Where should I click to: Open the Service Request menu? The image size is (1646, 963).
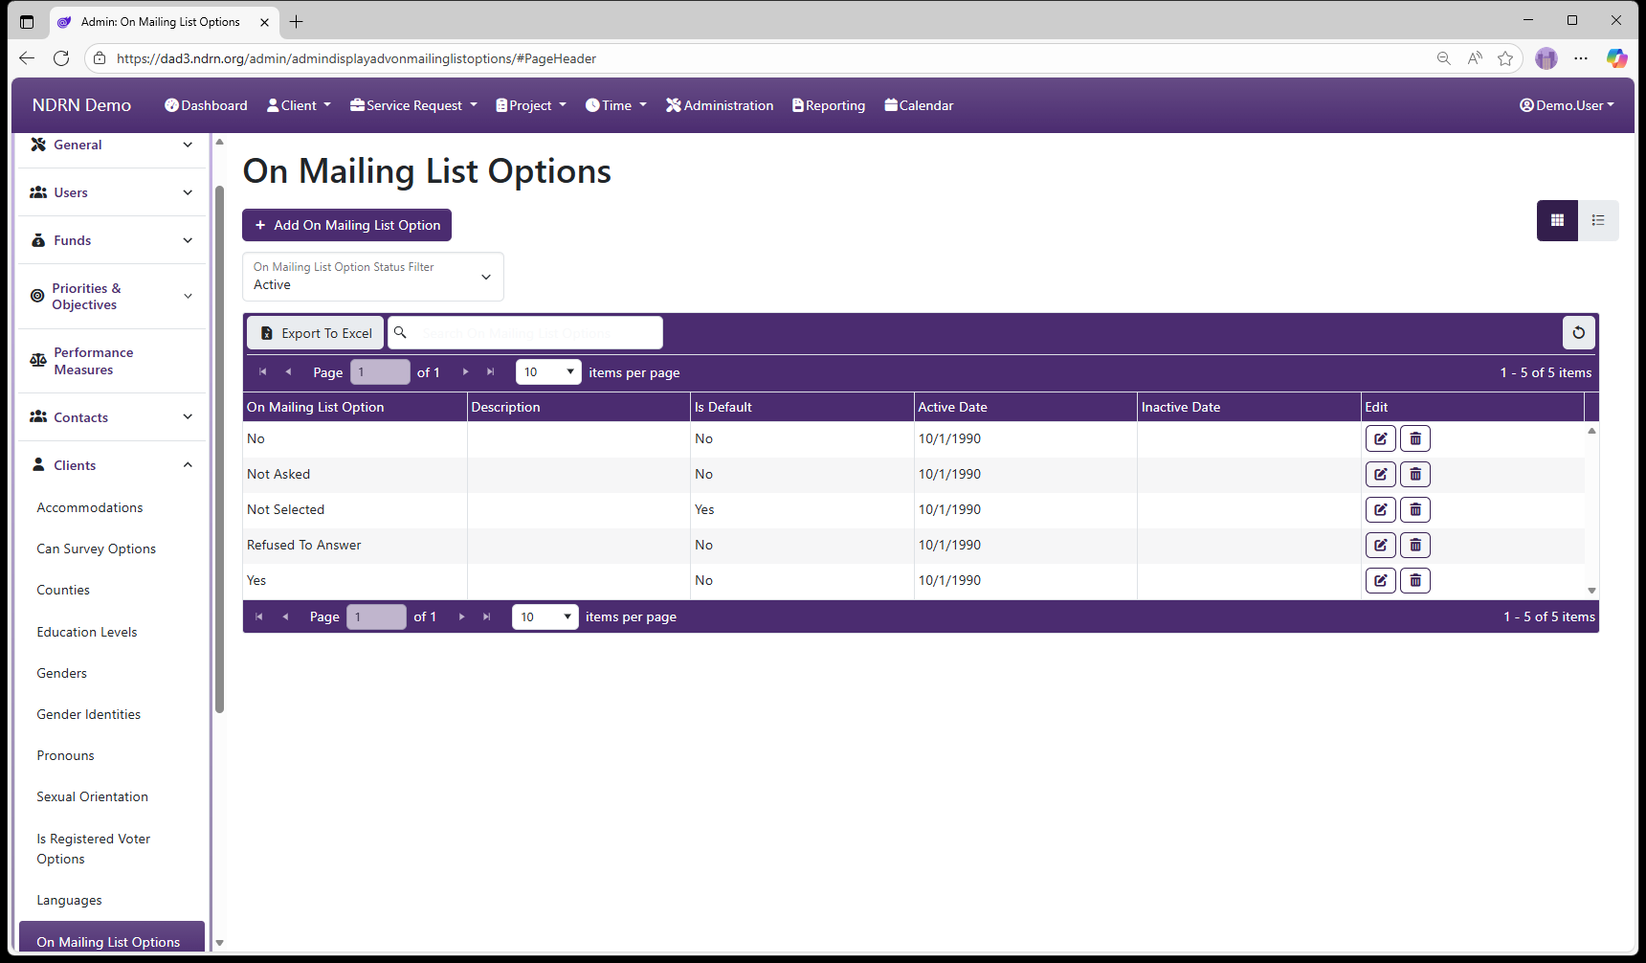[413, 105]
